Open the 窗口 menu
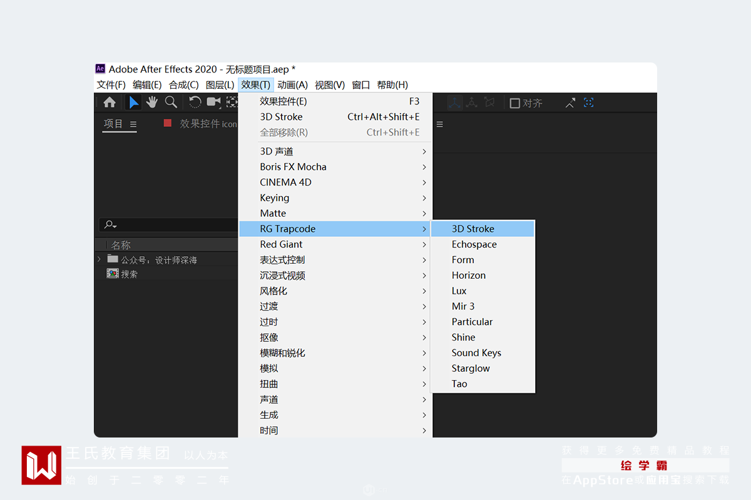Screen dimensions: 751x500 coord(361,85)
